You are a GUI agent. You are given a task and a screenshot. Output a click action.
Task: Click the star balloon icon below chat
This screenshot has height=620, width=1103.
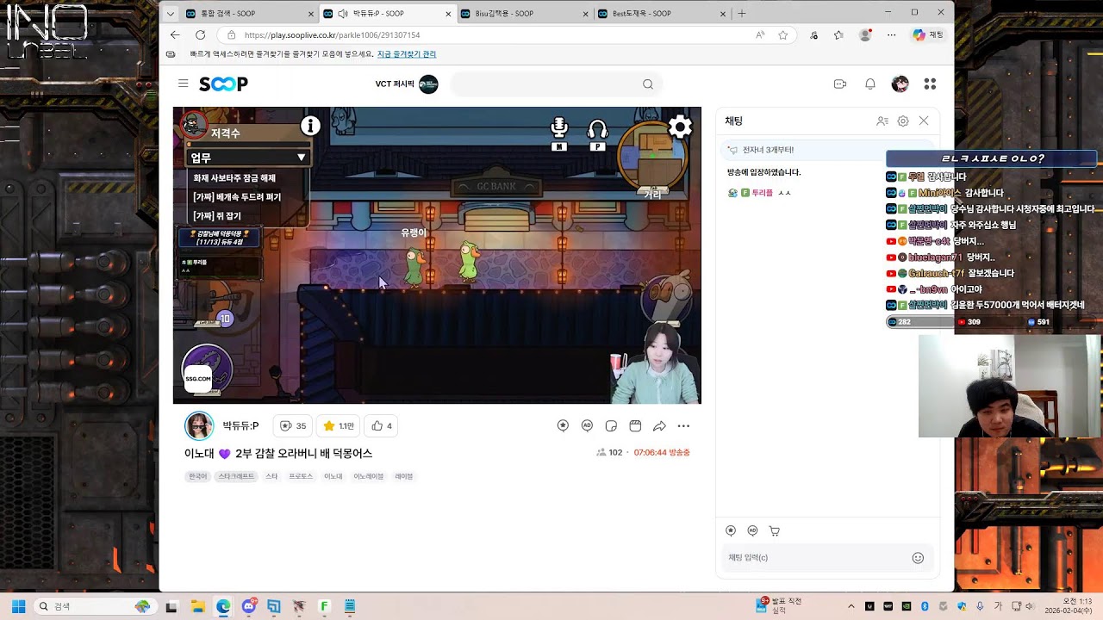(731, 530)
